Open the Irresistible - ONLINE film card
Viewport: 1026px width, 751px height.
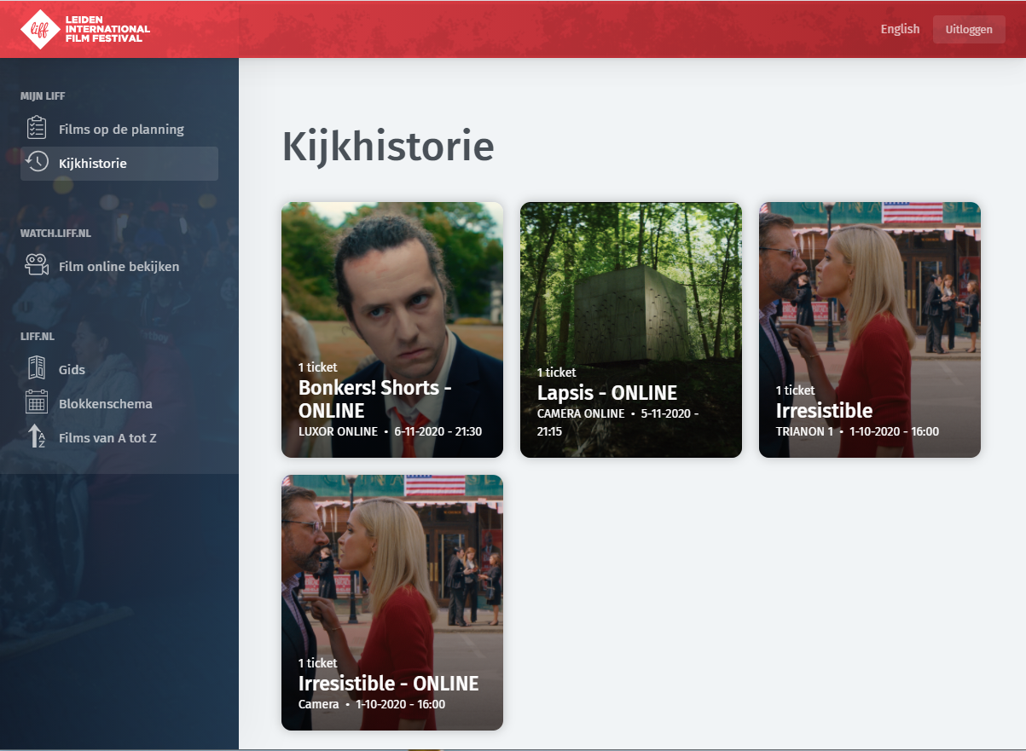(392, 603)
